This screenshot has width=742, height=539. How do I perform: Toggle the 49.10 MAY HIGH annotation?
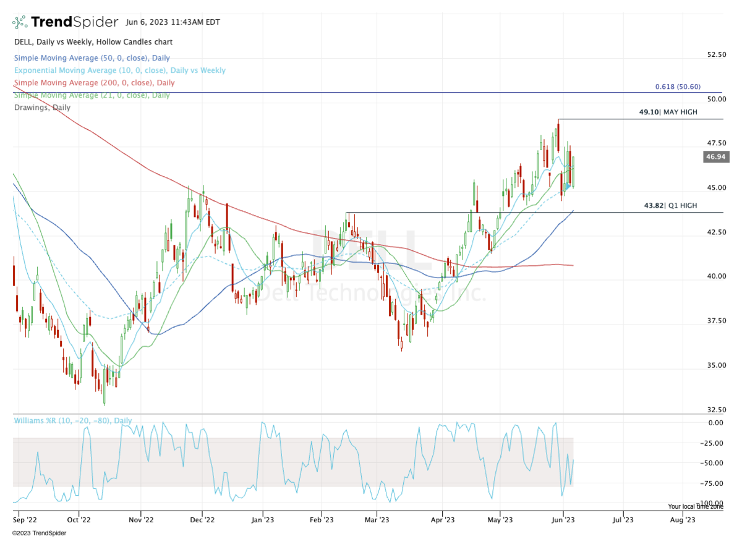(x=668, y=112)
